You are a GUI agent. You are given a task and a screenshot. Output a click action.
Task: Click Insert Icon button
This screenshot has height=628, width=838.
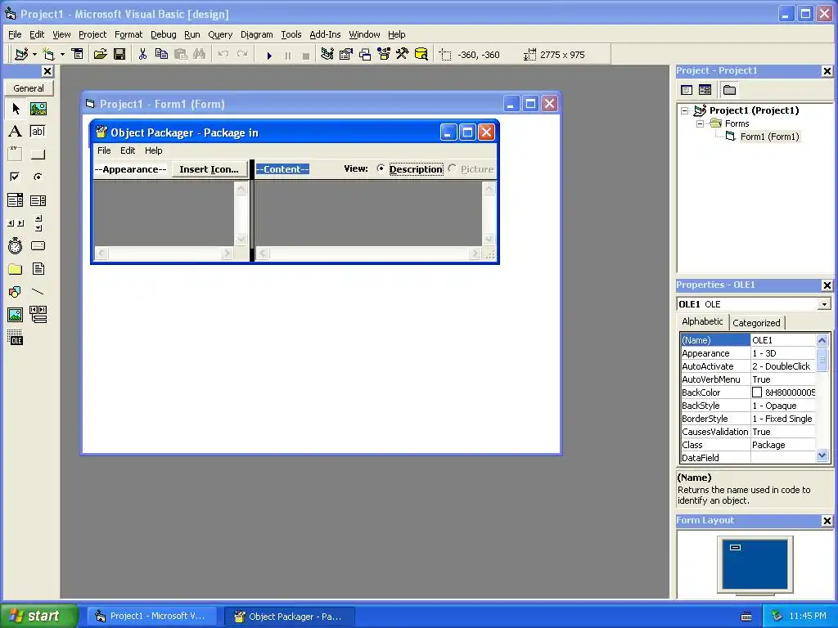pyautogui.click(x=209, y=169)
